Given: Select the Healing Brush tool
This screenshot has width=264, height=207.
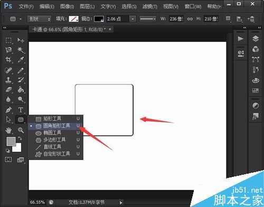Looking at the screenshot, I should click(8, 71).
